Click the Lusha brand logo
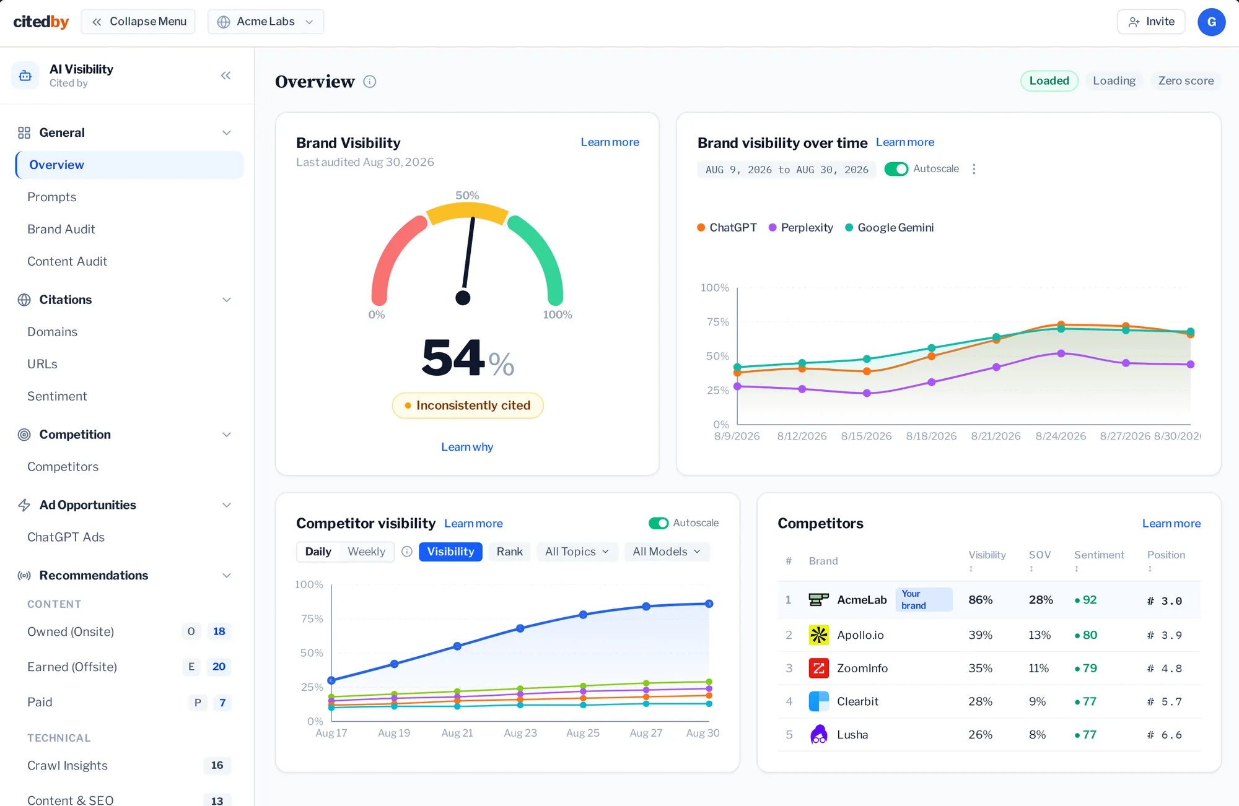This screenshot has width=1239, height=806. (x=818, y=735)
